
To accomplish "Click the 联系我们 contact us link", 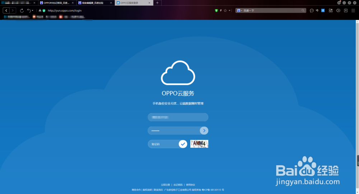I will pyautogui.click(x=158, y=190).
